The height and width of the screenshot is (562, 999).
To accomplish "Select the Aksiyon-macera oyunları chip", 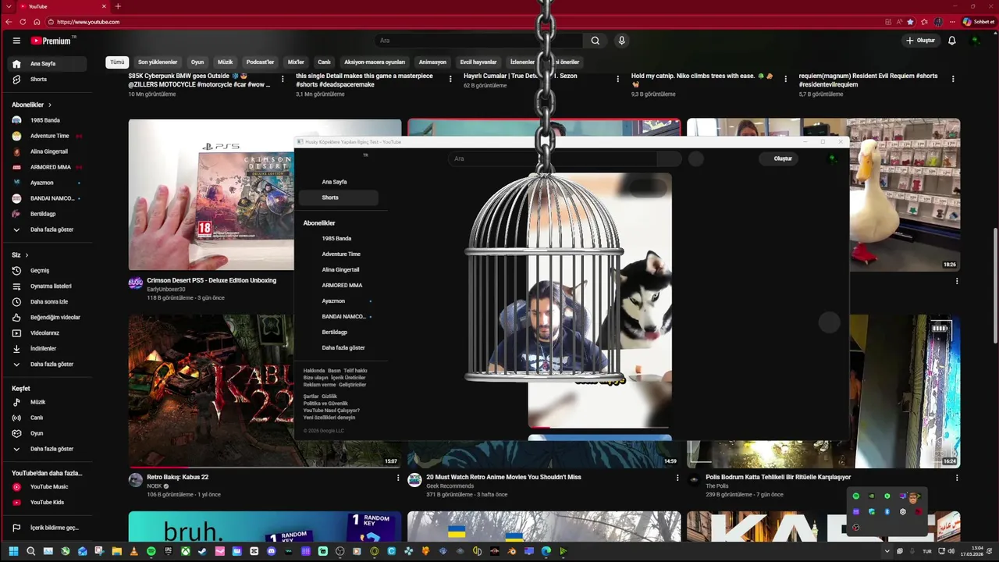I will click(375, 62).
